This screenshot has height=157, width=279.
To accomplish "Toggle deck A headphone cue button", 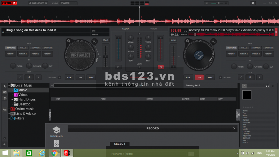I will click(x=118, y=67).
